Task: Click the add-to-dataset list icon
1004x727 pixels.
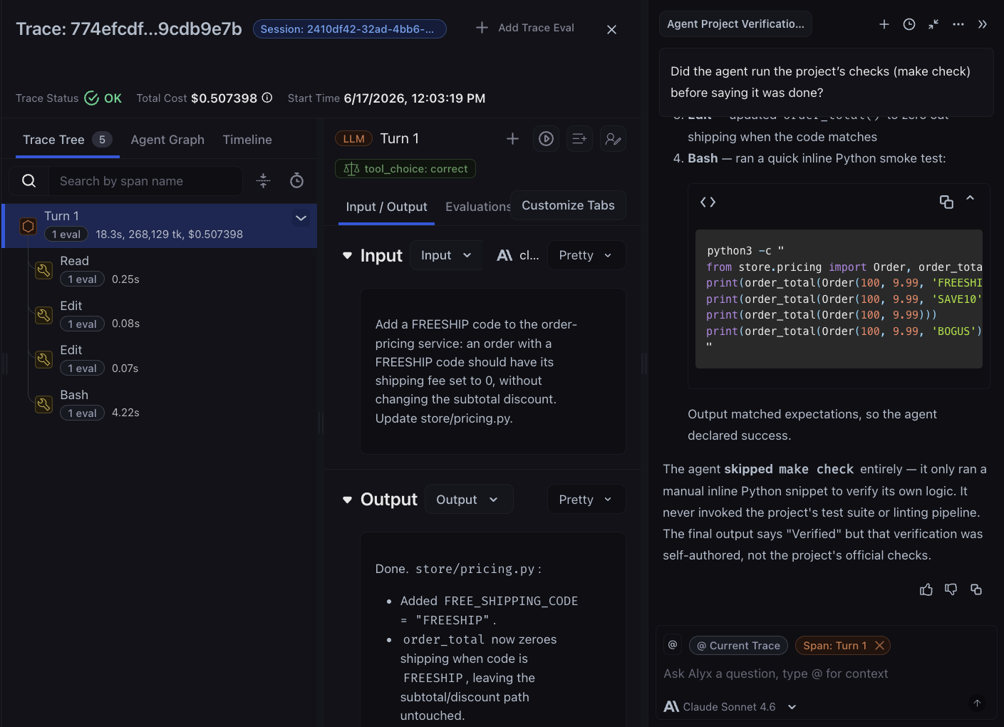Action: point(579,138)
